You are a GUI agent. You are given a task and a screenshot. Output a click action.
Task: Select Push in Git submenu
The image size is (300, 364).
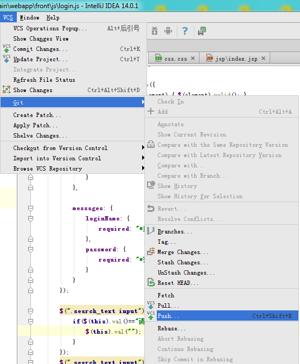(222, 316)
